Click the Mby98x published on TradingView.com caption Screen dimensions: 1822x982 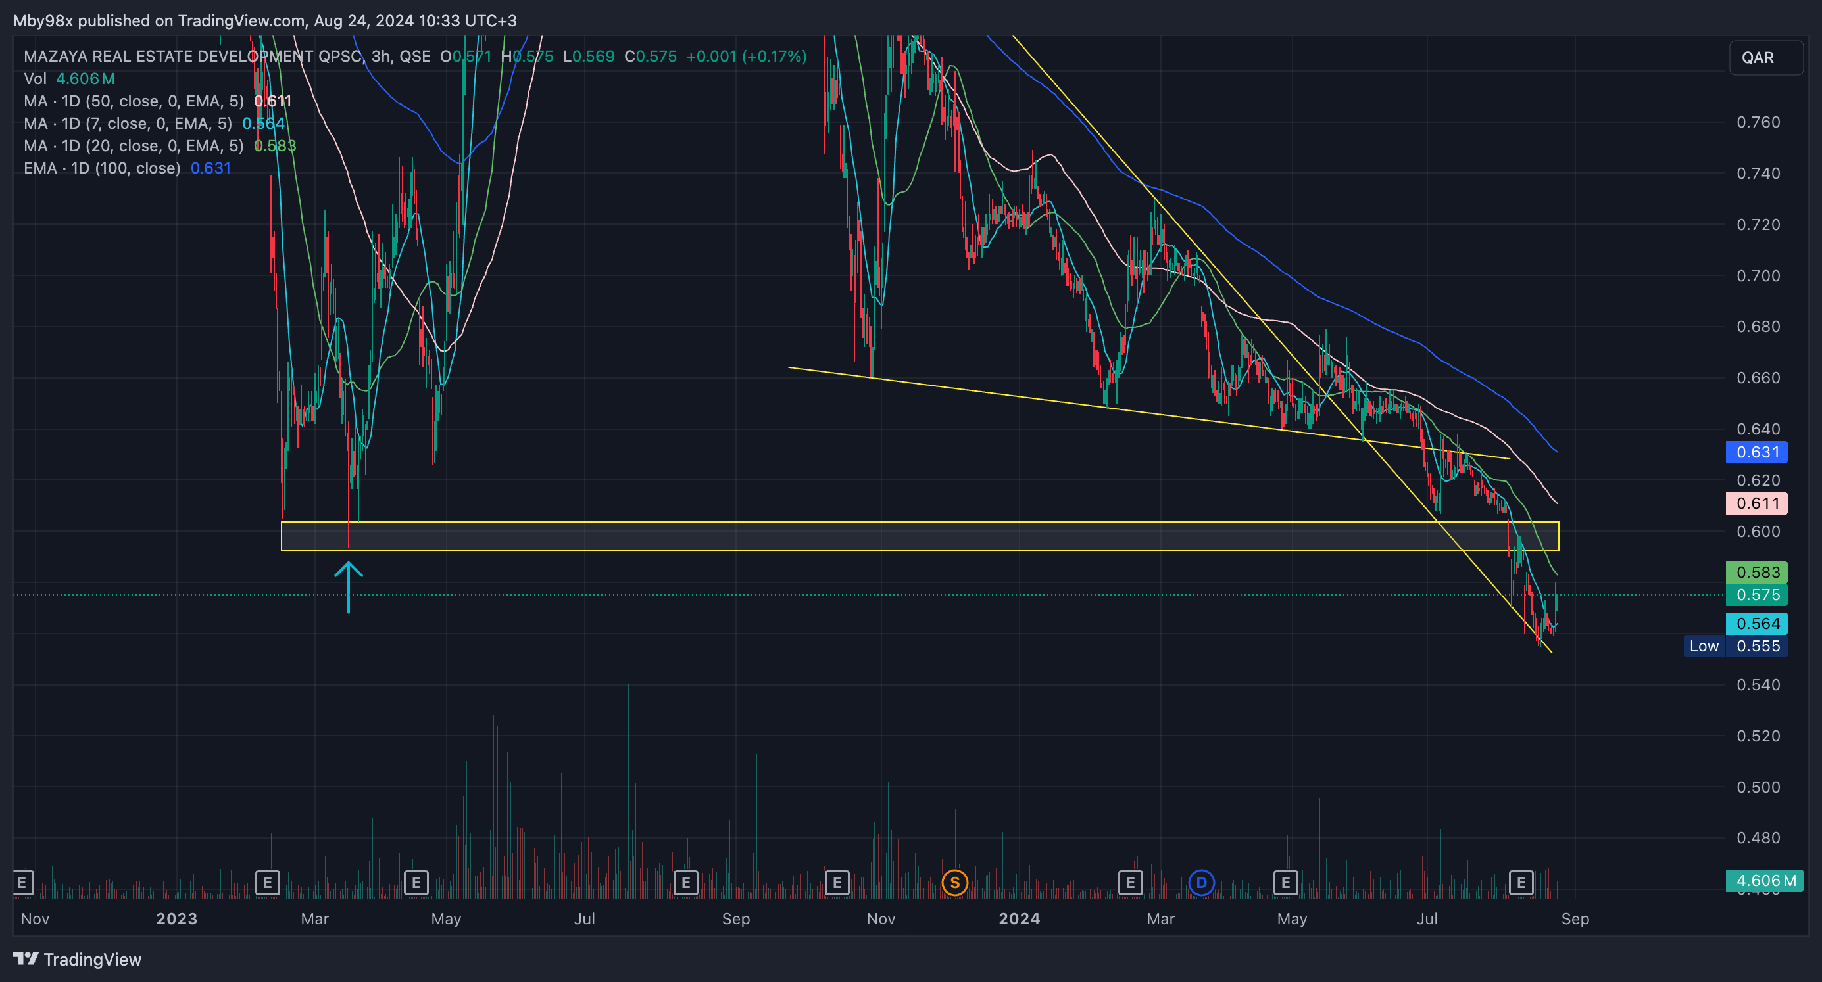(x=264, y=20)
